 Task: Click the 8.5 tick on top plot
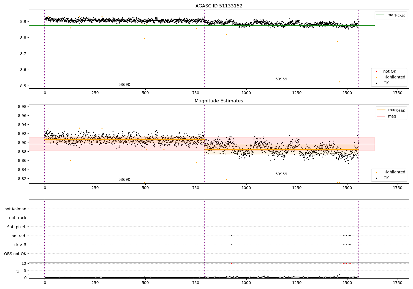(23, 86)
